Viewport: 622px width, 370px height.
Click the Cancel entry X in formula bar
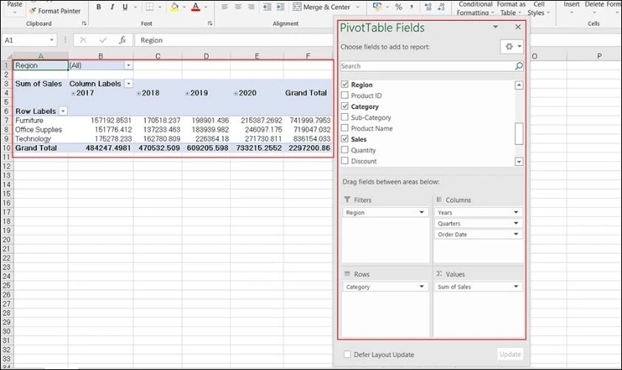point(83,40)
